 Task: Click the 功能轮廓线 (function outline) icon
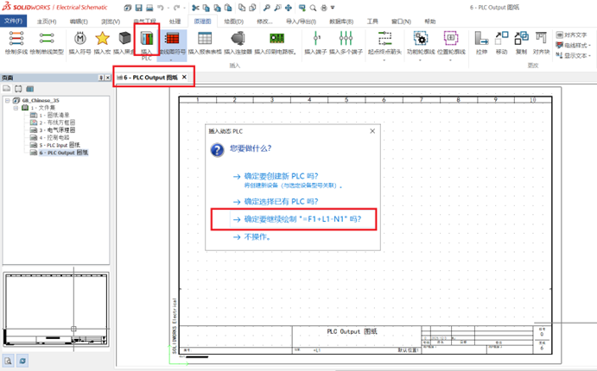point(421,38)
